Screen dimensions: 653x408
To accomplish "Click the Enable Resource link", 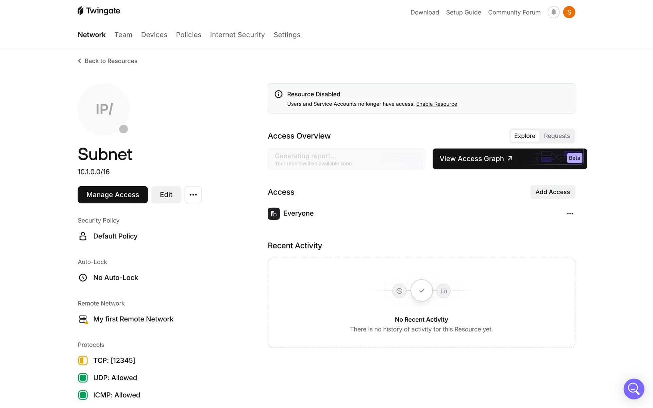I will [436, 104].
